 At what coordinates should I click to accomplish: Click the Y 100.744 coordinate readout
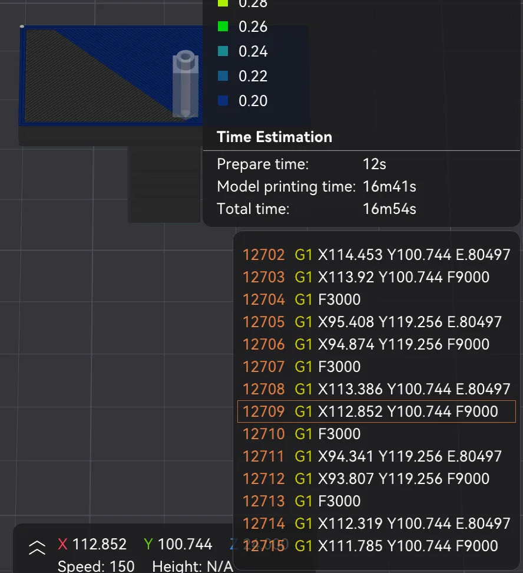coord(178,544)
